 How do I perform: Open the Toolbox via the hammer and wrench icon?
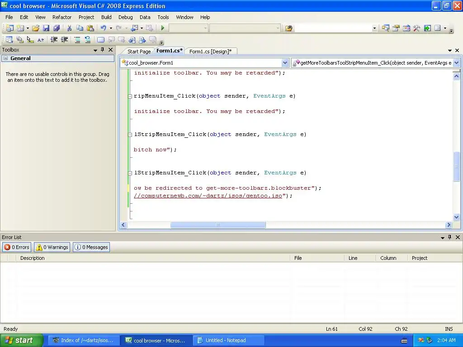(x=416, y=28)
